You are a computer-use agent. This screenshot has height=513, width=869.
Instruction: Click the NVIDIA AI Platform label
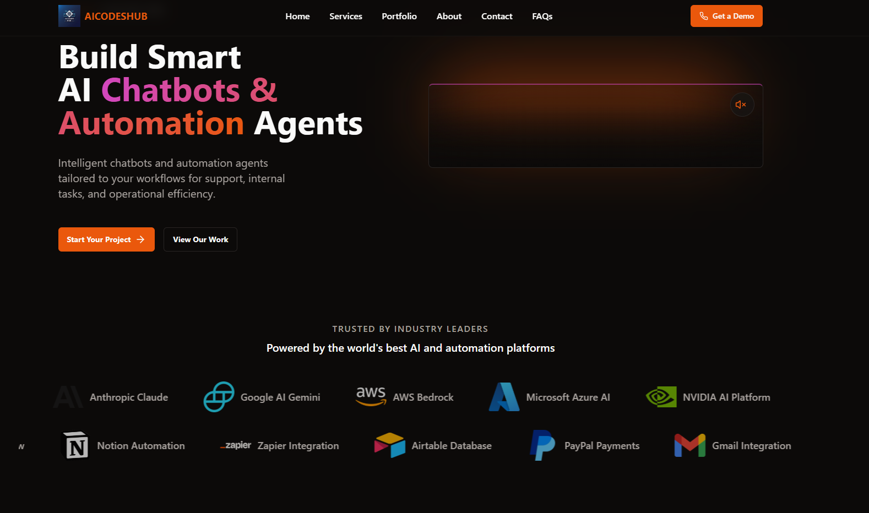click(x=726, y=397)
